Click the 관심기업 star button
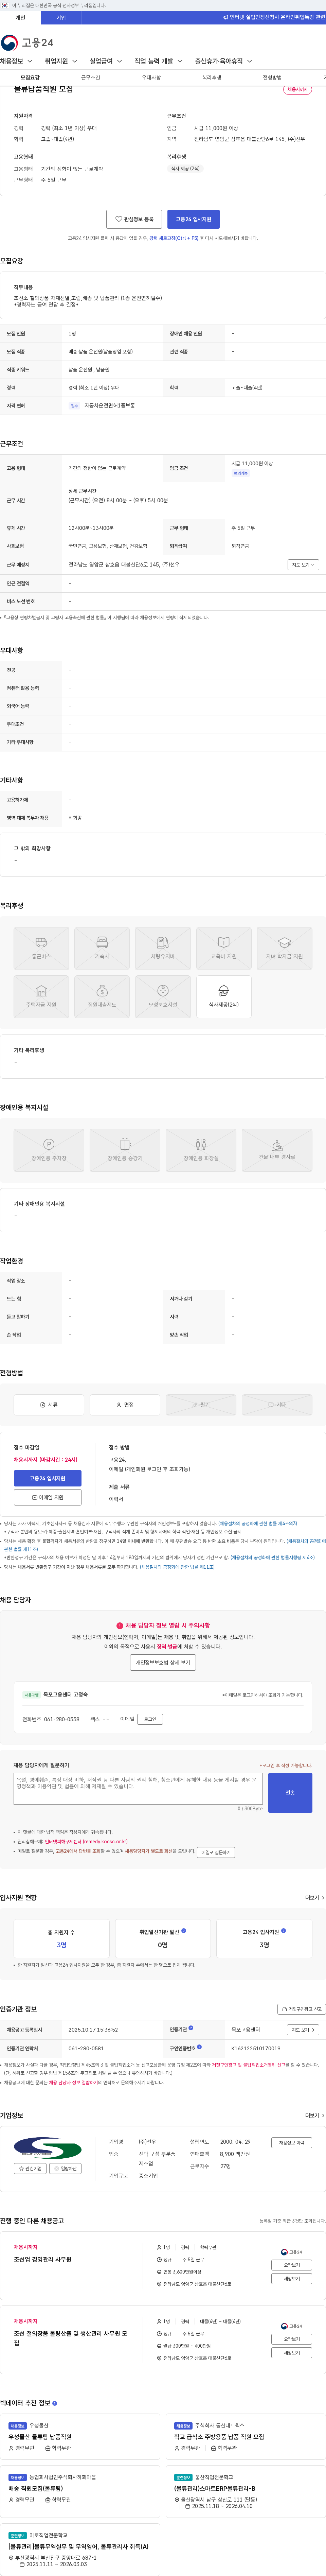 (x=30, y=2168)
